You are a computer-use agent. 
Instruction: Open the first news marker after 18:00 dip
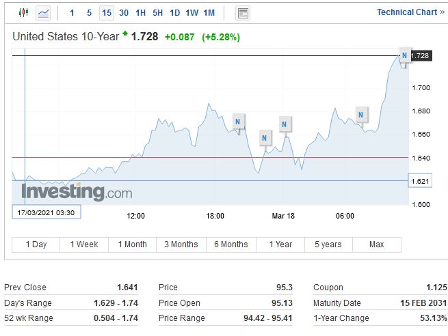(x=265, y=138)
